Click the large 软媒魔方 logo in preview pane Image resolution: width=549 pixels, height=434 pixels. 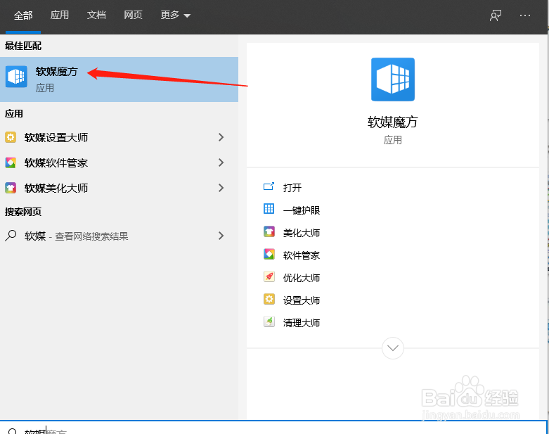coord(393,79)
